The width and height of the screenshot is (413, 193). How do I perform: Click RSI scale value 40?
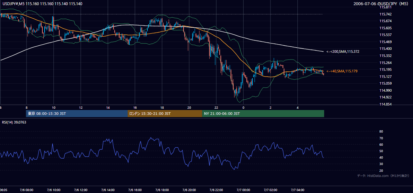tap(381, 157)
